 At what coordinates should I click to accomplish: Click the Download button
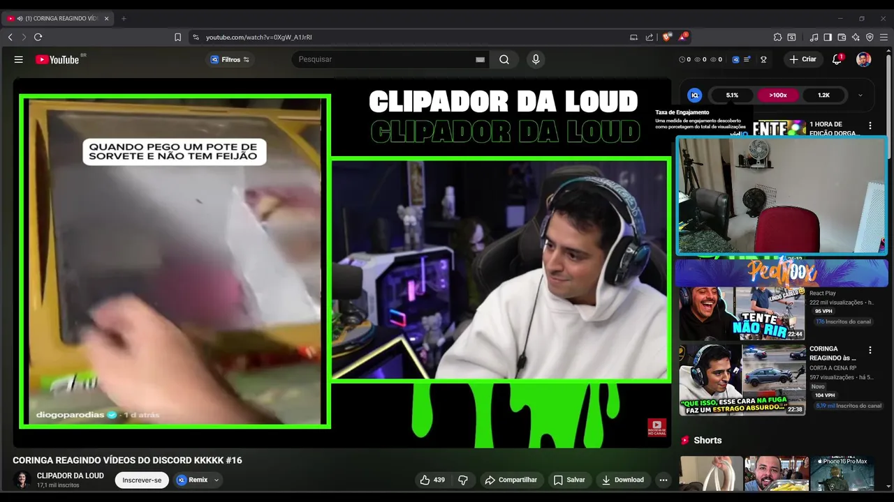coord(622,480)
